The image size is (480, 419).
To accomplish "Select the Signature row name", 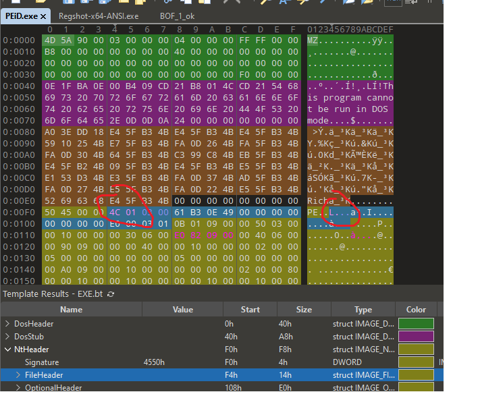I will (42, 362).
